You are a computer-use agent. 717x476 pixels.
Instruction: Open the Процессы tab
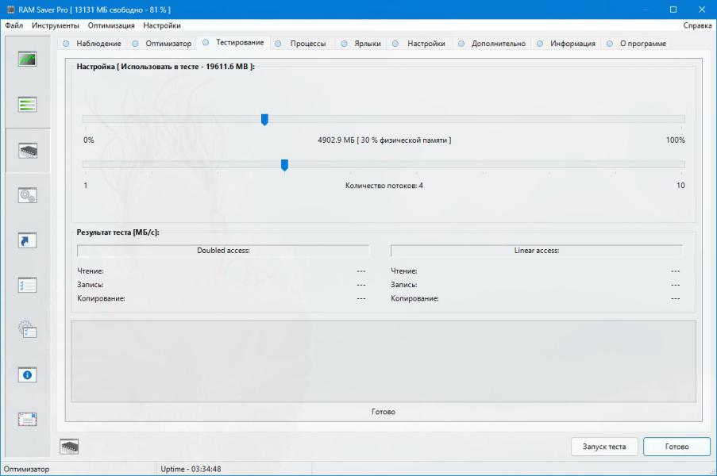(307, 44)
